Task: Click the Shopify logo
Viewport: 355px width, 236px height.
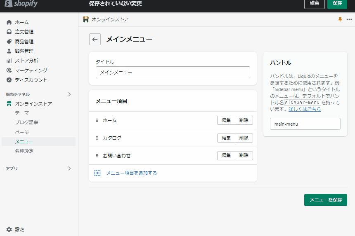Action: 21,3
